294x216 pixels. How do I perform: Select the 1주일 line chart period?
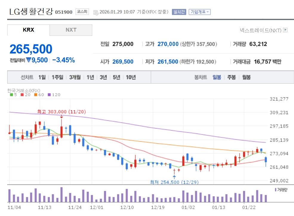pos(57,77)
